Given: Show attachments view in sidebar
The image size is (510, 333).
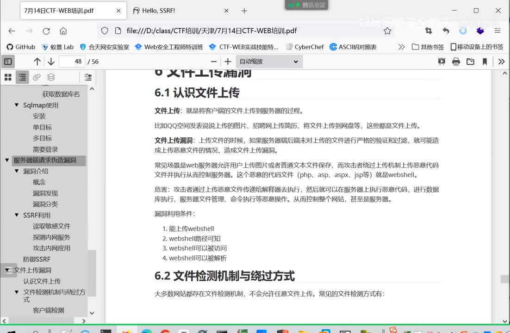Looking at the screenshot, I should coord(37,77).
